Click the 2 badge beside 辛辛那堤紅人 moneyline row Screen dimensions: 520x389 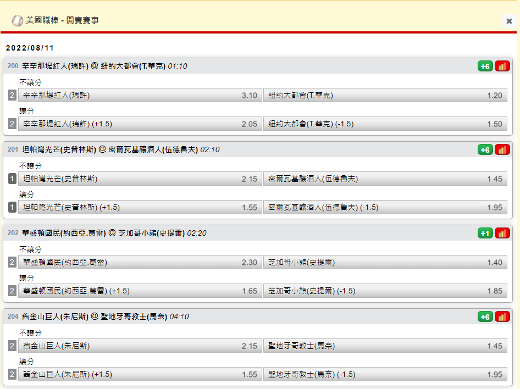tap(12, 96)
